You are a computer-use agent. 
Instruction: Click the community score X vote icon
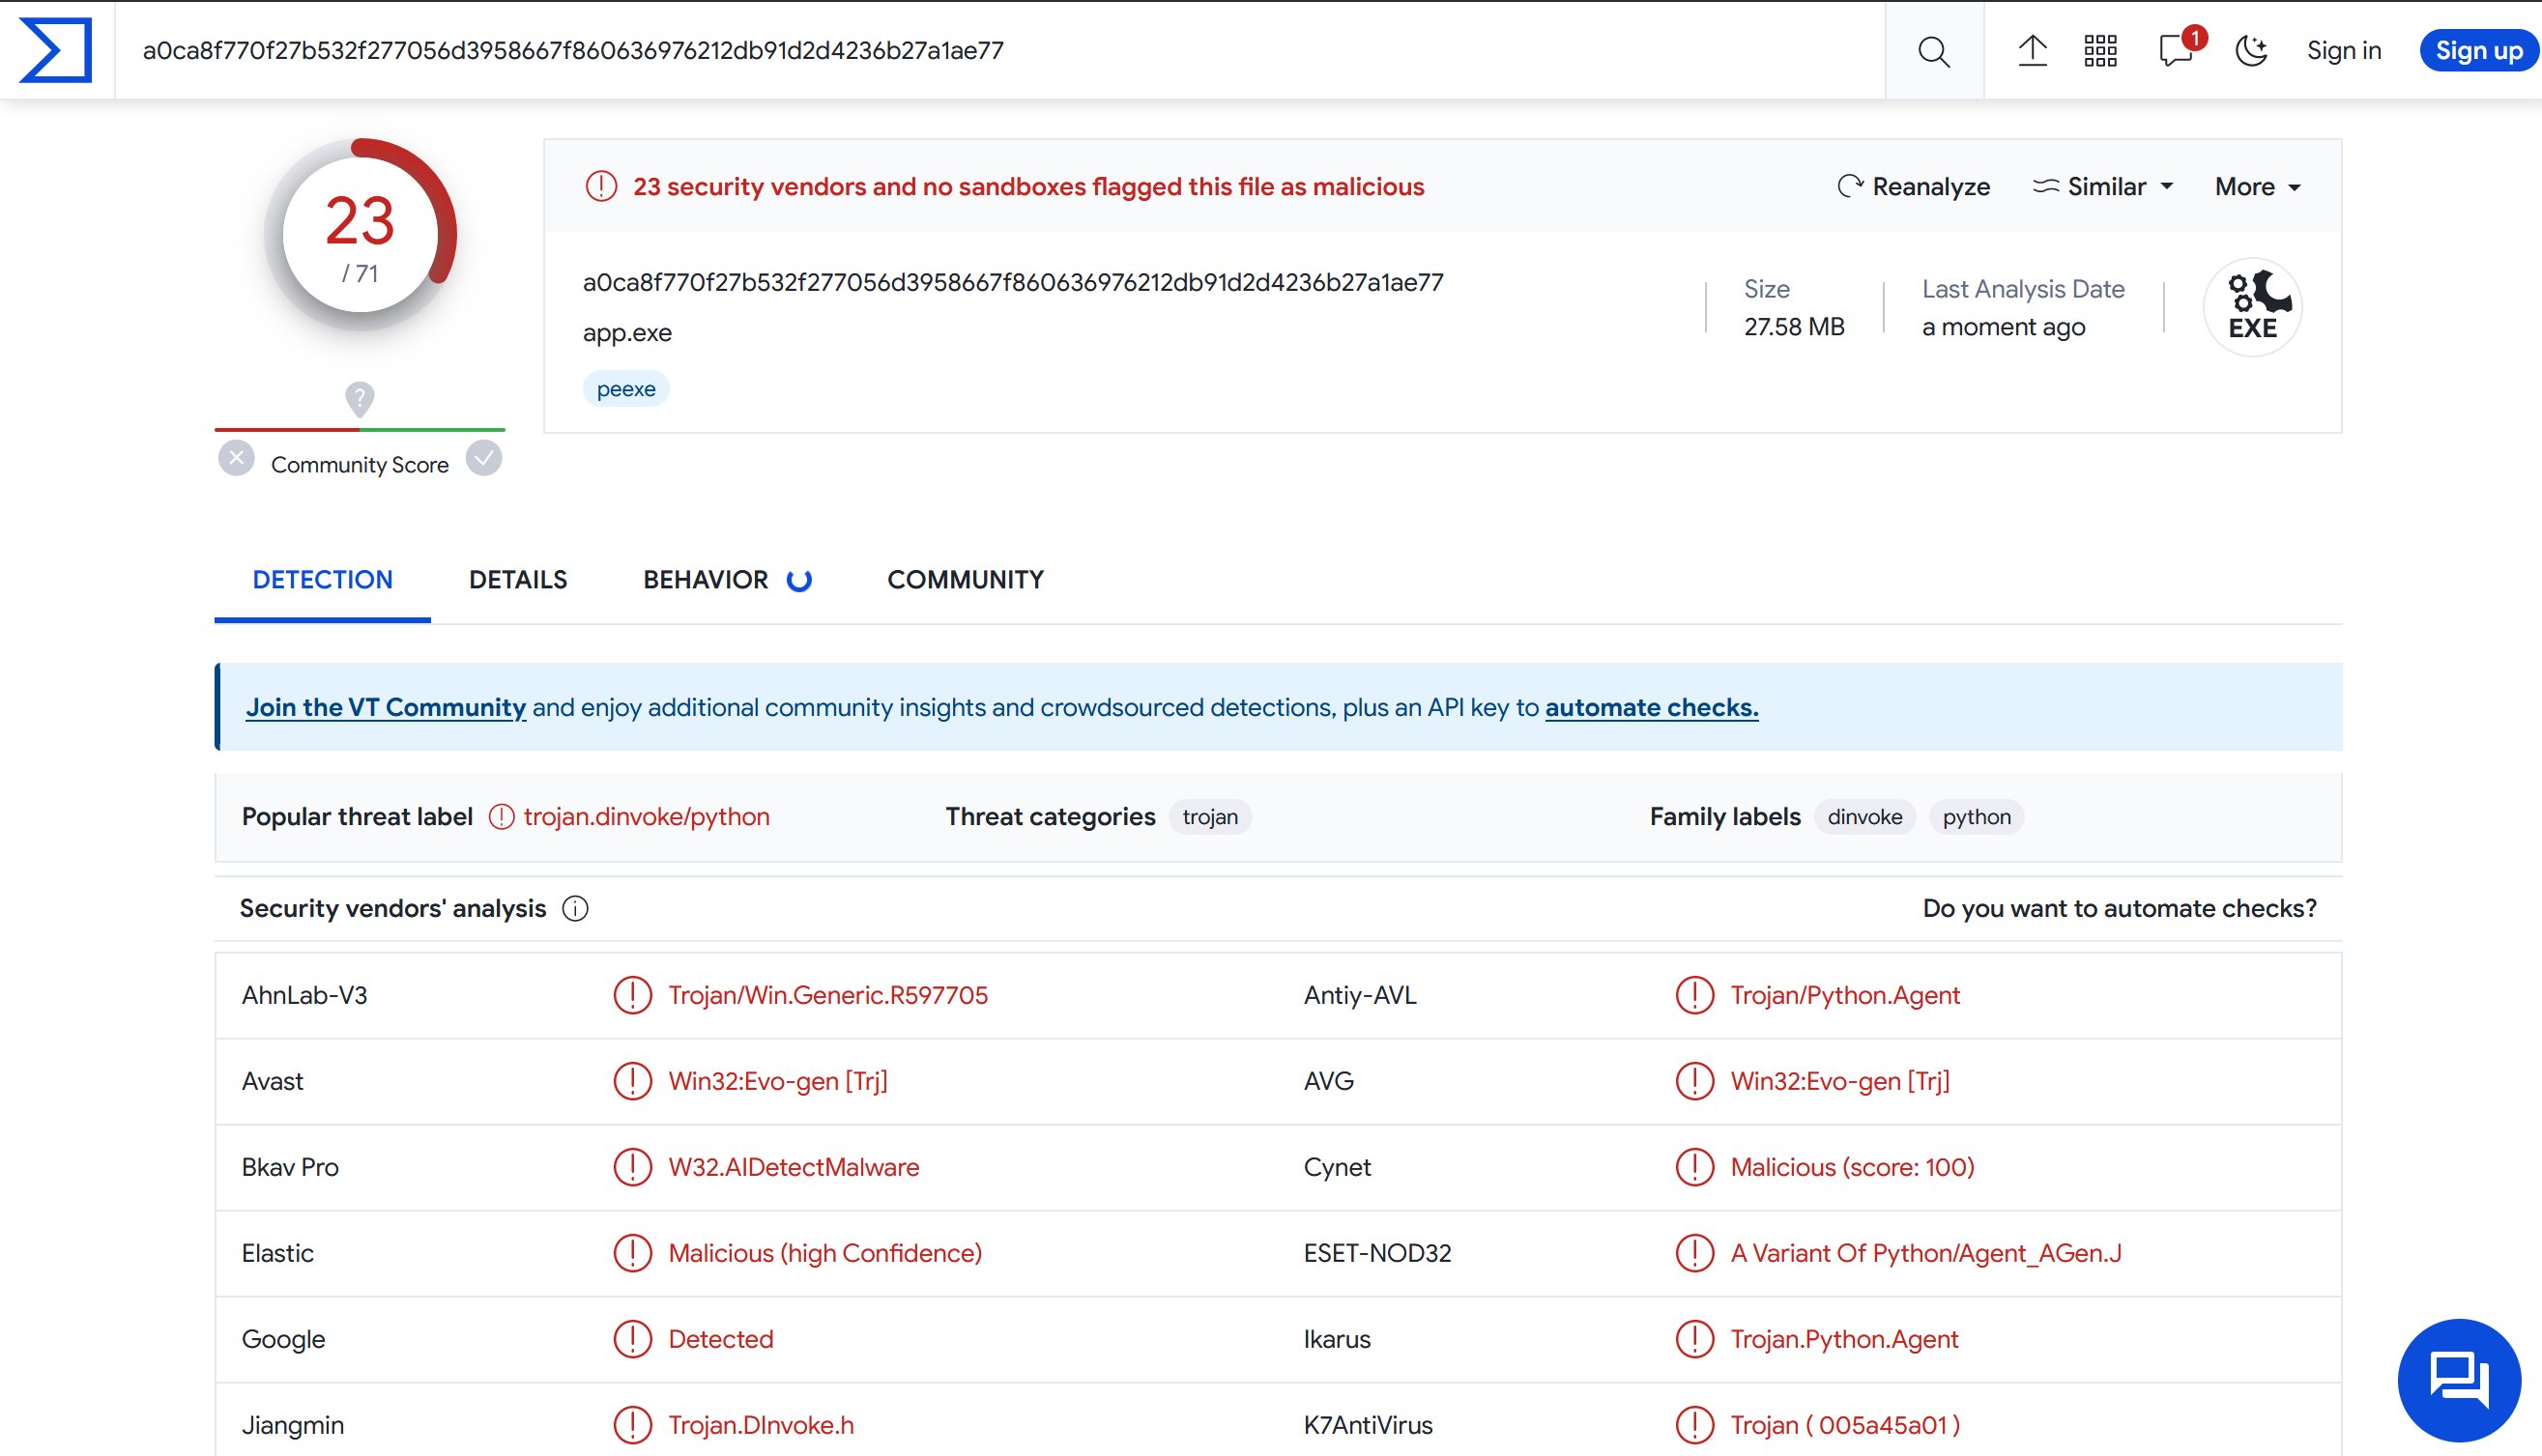(236, 459)
